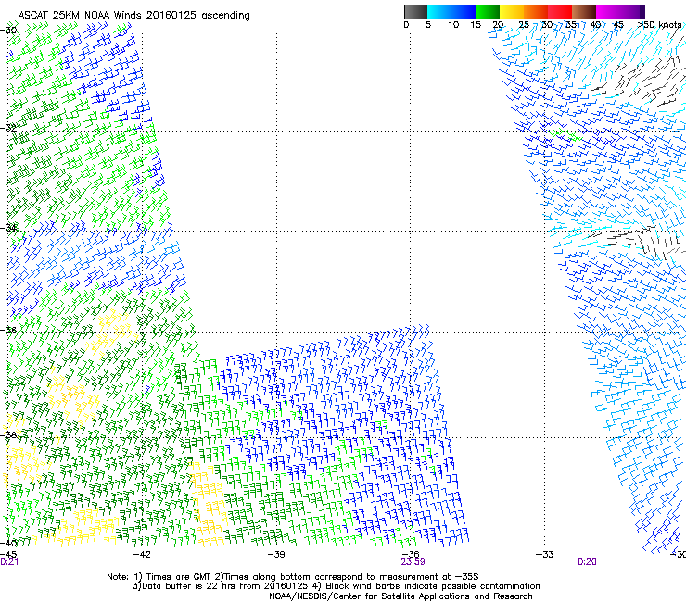Click the 'Data buffer is 22 hrs' note
This screenshot has width=686, height=602.
click(x=336, y=586)
